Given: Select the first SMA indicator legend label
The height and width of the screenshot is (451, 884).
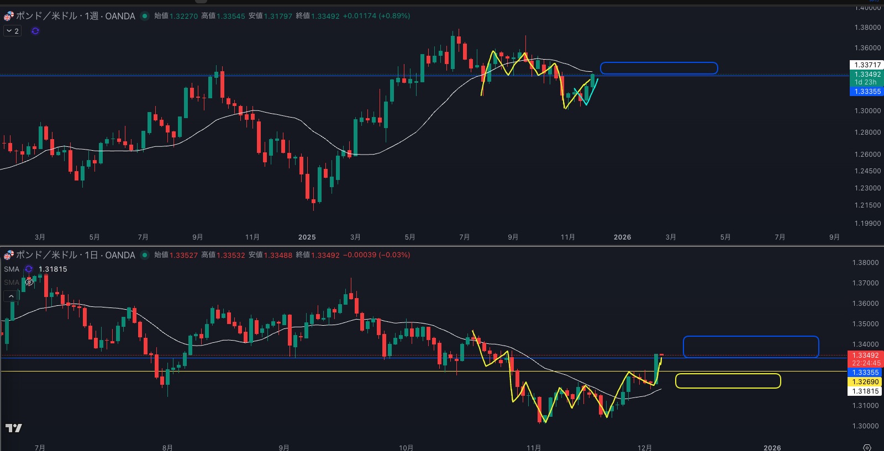Looking at the screenshot, I should (12, 269).
